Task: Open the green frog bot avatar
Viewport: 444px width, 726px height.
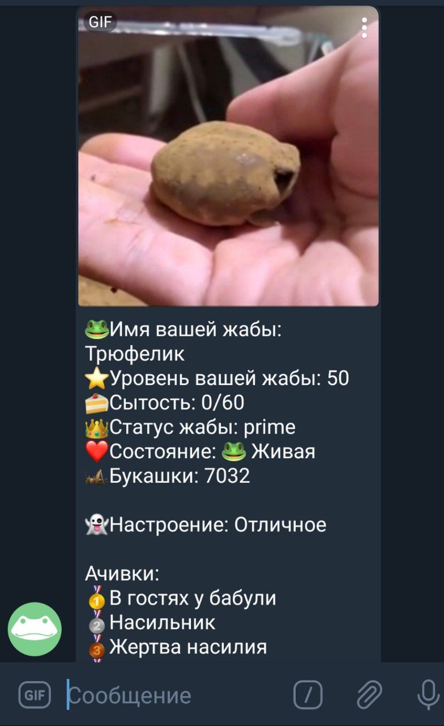Action: click(x=35, y=629)
